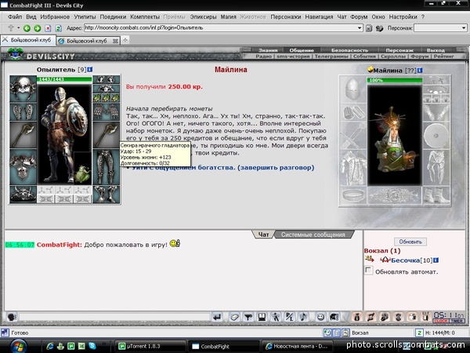The height and width of the screenshot is (353, 470).
Task: Add a new tab with plus button
Action: tap(125, 40)
